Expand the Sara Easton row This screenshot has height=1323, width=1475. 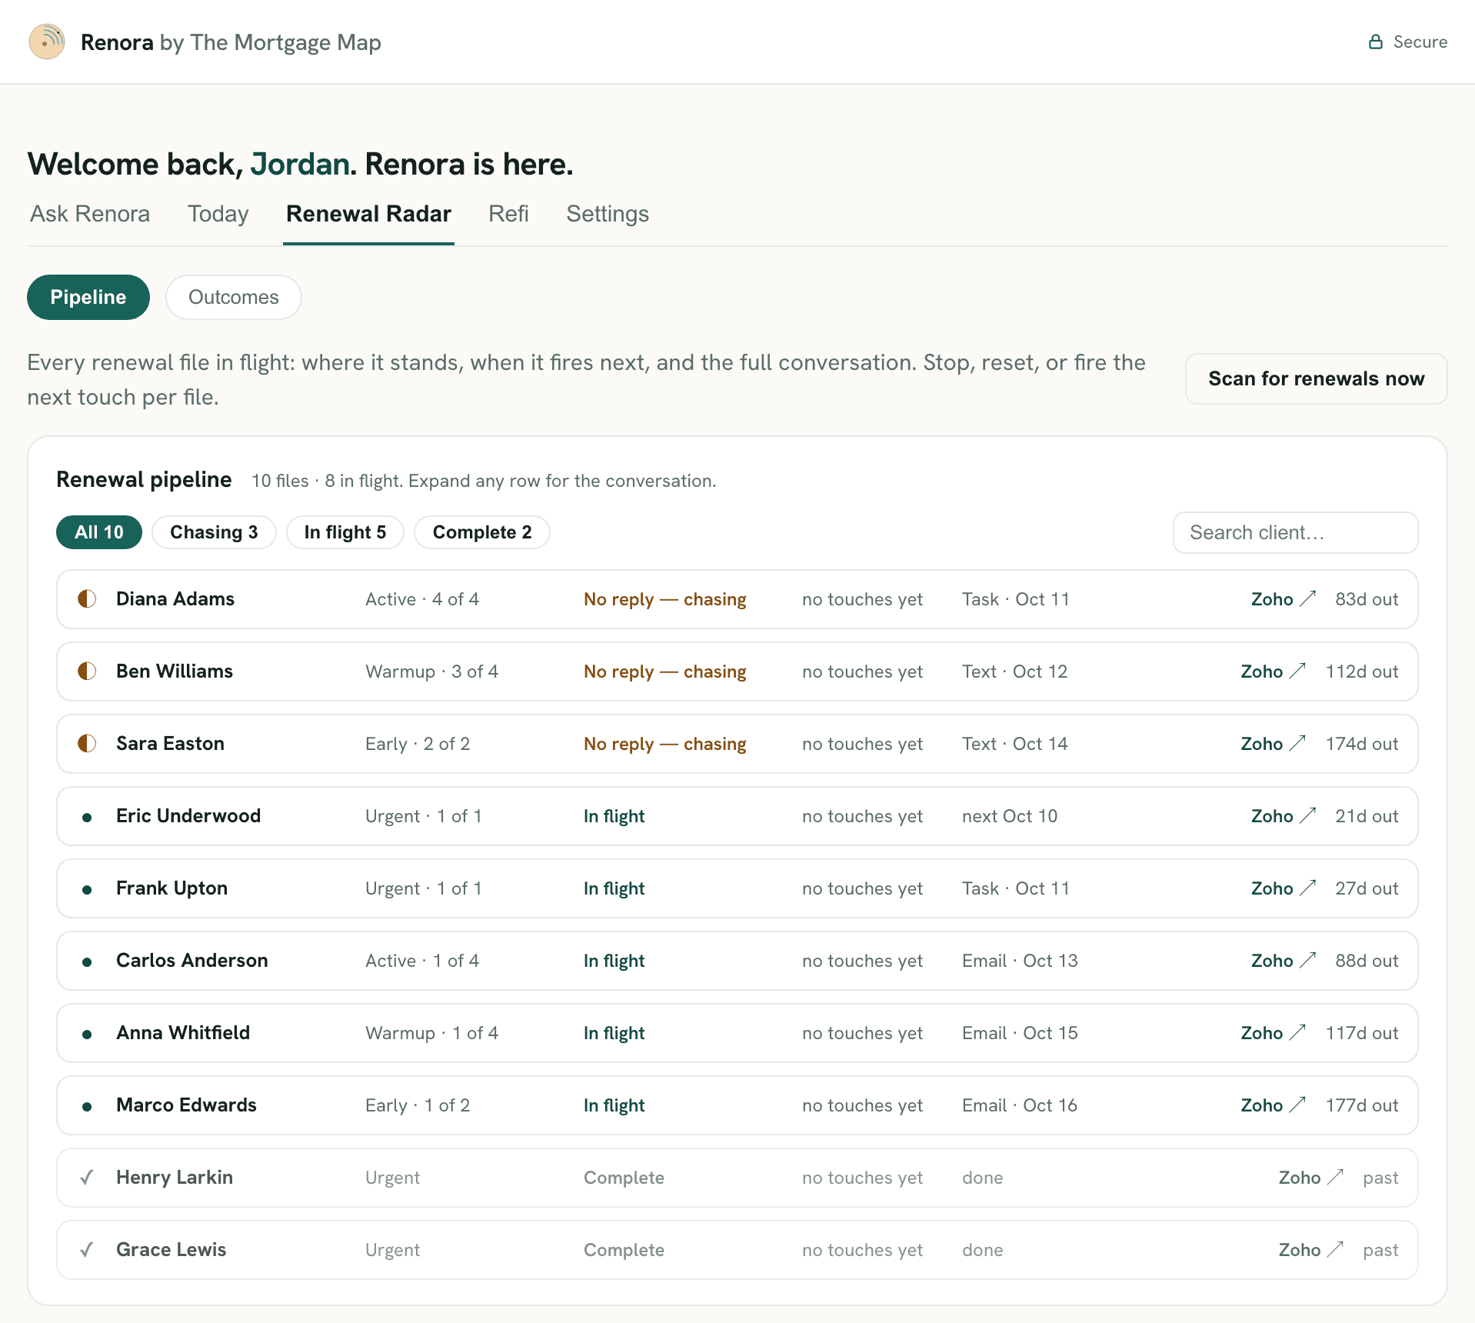737,744
